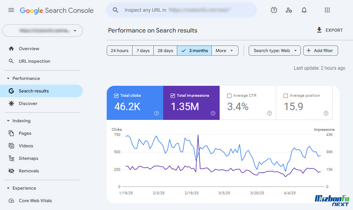353x210 pixels.
Task: Select the 3 months range
Action: pos(195,51)
